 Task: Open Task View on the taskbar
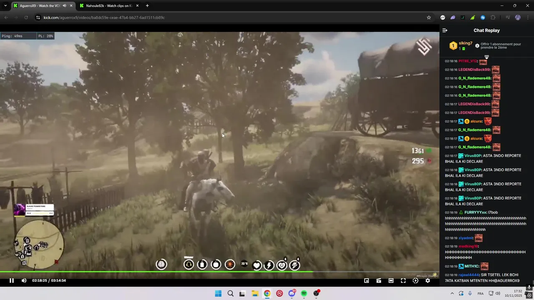click(x=242, y=293)
